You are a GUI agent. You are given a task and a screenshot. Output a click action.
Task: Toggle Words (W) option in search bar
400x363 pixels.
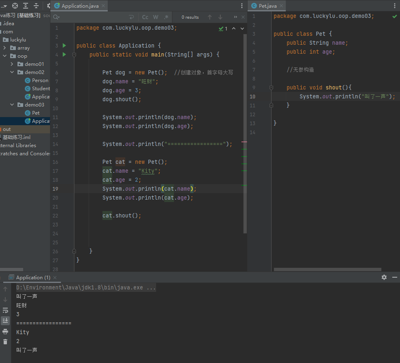point(156,17)
